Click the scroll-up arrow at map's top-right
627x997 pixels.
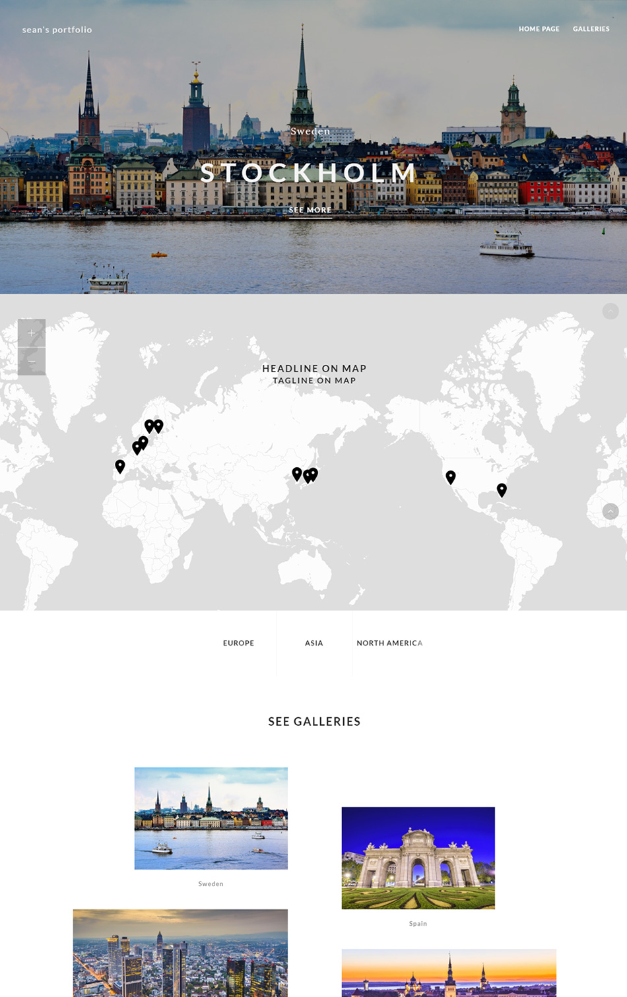click(610, 311)
